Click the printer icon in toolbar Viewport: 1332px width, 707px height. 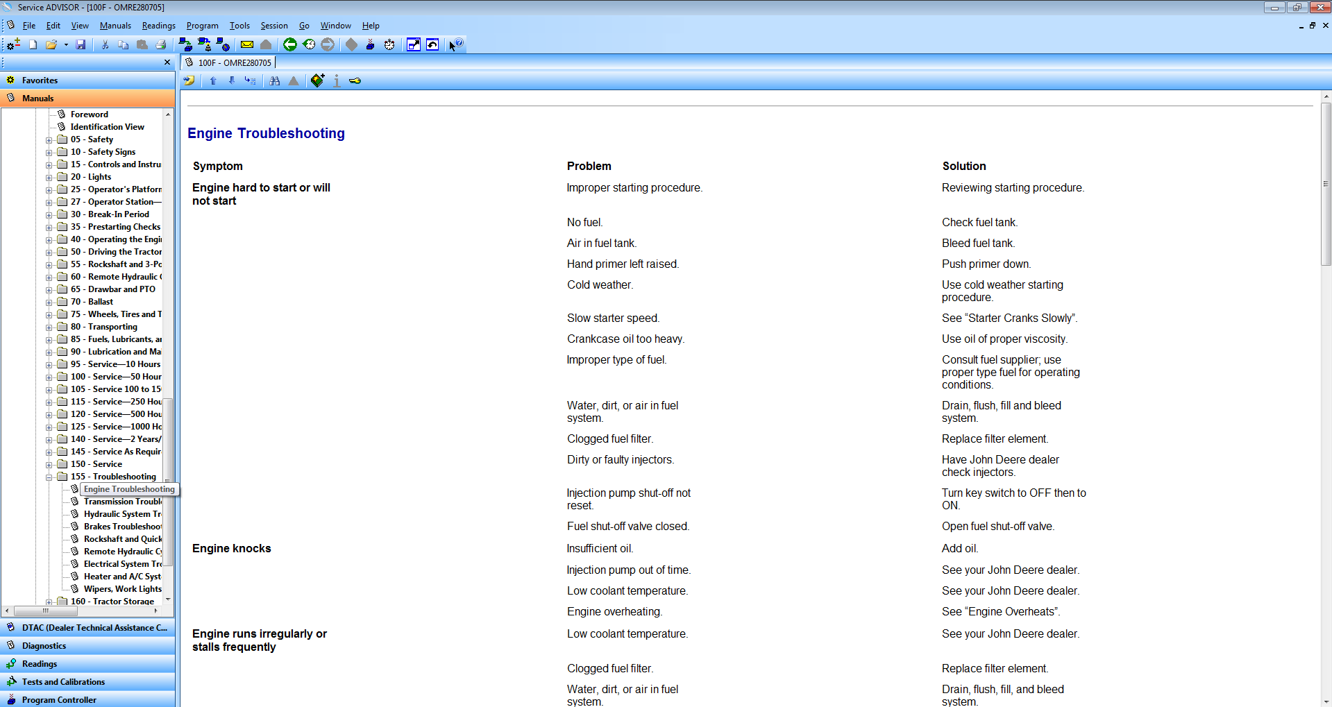161,44
